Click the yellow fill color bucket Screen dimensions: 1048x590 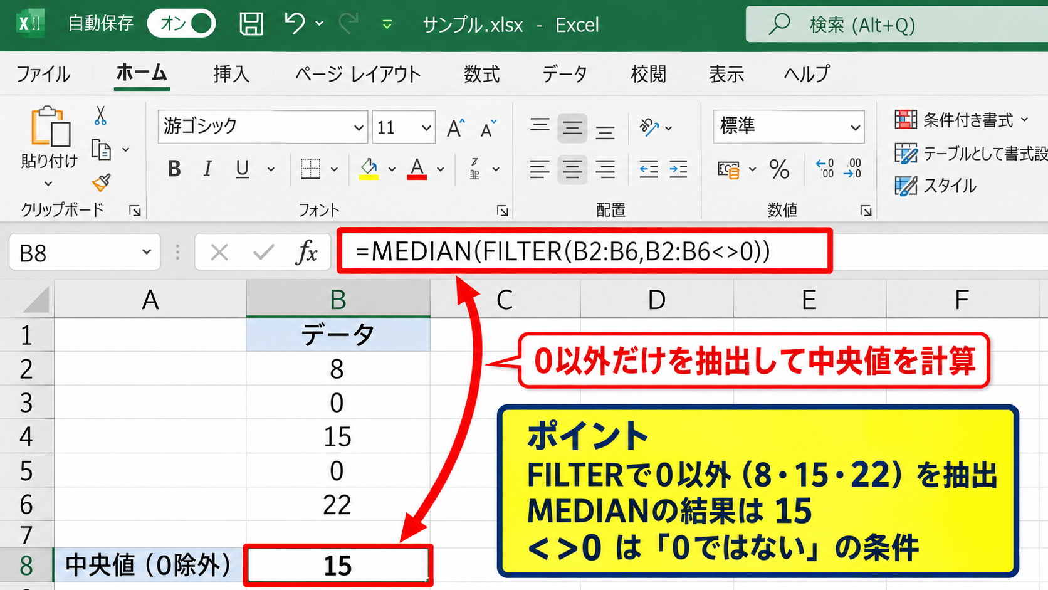click(369, 169)
